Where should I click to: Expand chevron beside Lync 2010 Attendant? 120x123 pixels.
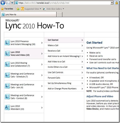(x=42, y=108)
